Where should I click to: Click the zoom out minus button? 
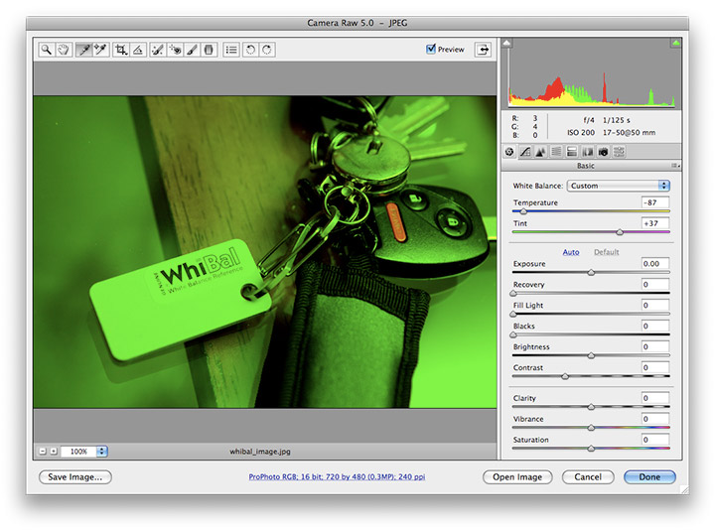pos(43,452)
